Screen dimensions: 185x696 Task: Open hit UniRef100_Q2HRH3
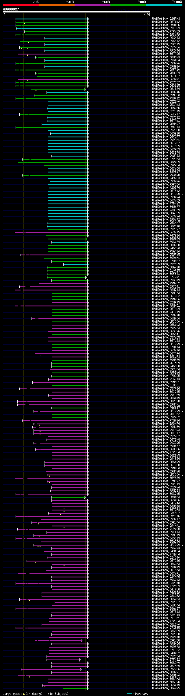[x=166, y=19]
